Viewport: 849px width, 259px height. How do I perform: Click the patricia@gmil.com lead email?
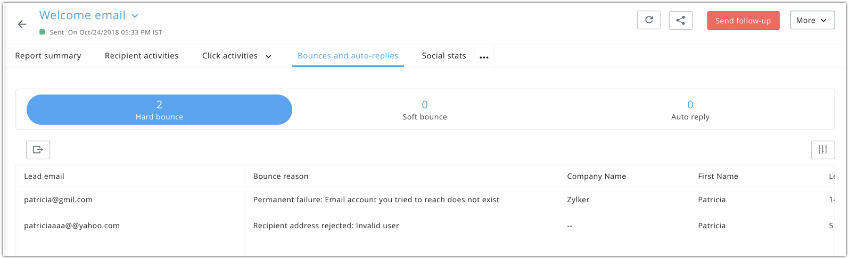pos(59,200)
